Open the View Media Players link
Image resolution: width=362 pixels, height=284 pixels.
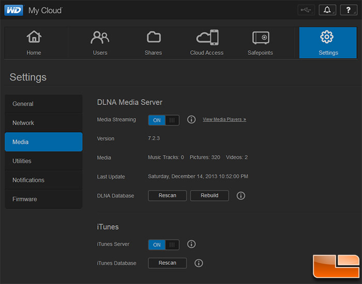224,119
